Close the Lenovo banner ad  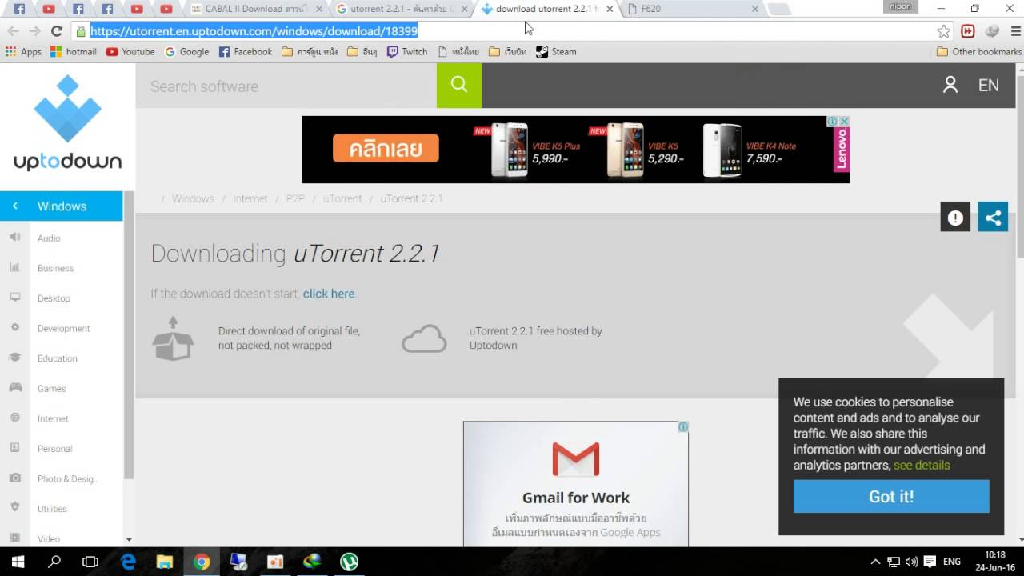(844, 122)
